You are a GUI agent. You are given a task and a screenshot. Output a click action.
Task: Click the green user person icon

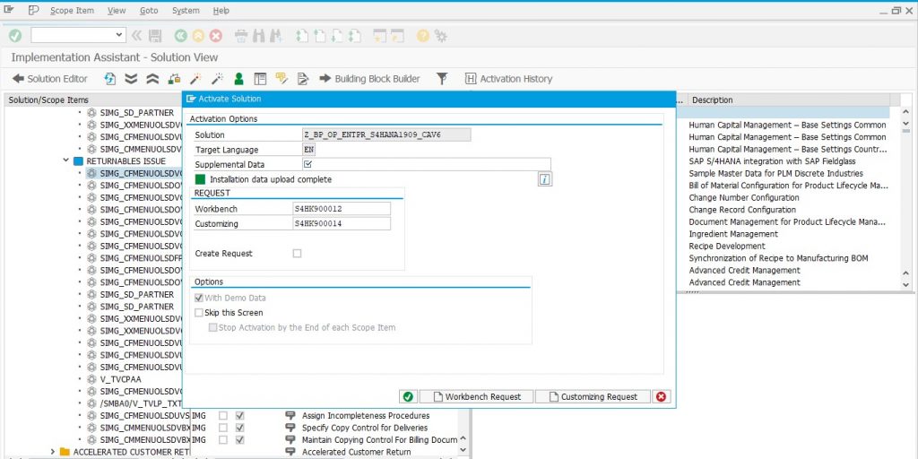point(238,79)
